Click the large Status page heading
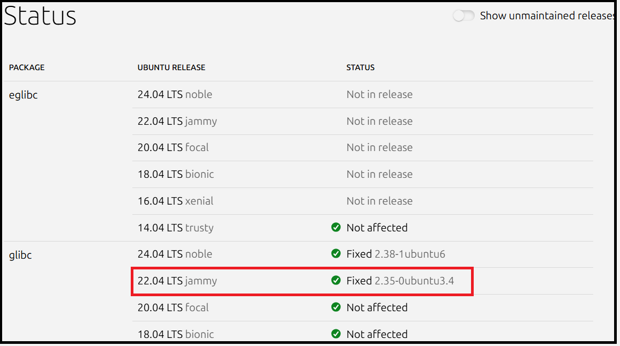This screenshot has height=346, width=620. point(40,16)
